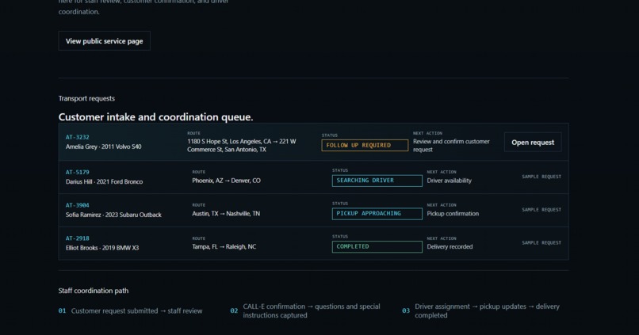
Task: Open the public service page button
Action: 105,41
